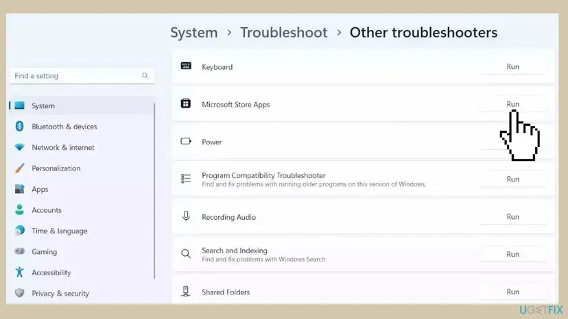The image size is (568, 319).
Task: Open Privacy & security category
Action: 82,293
